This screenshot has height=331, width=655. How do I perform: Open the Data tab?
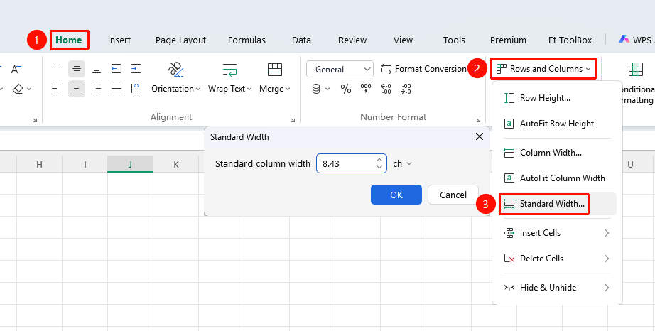pos(301,40)
